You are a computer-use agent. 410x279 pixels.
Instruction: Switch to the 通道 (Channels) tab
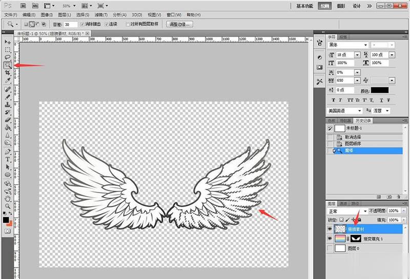tap(344, 203)
